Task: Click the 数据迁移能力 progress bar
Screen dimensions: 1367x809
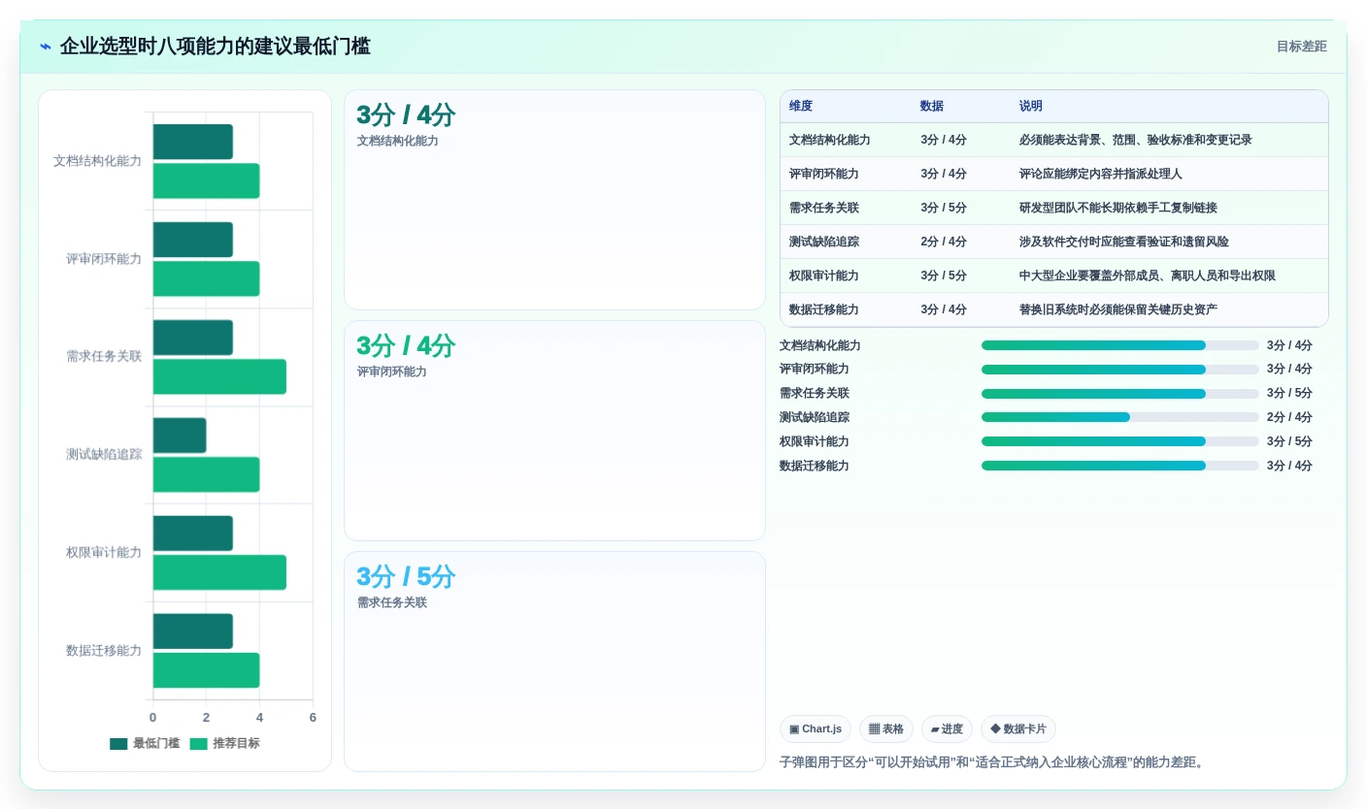Action: click(x=1120, y=466)
